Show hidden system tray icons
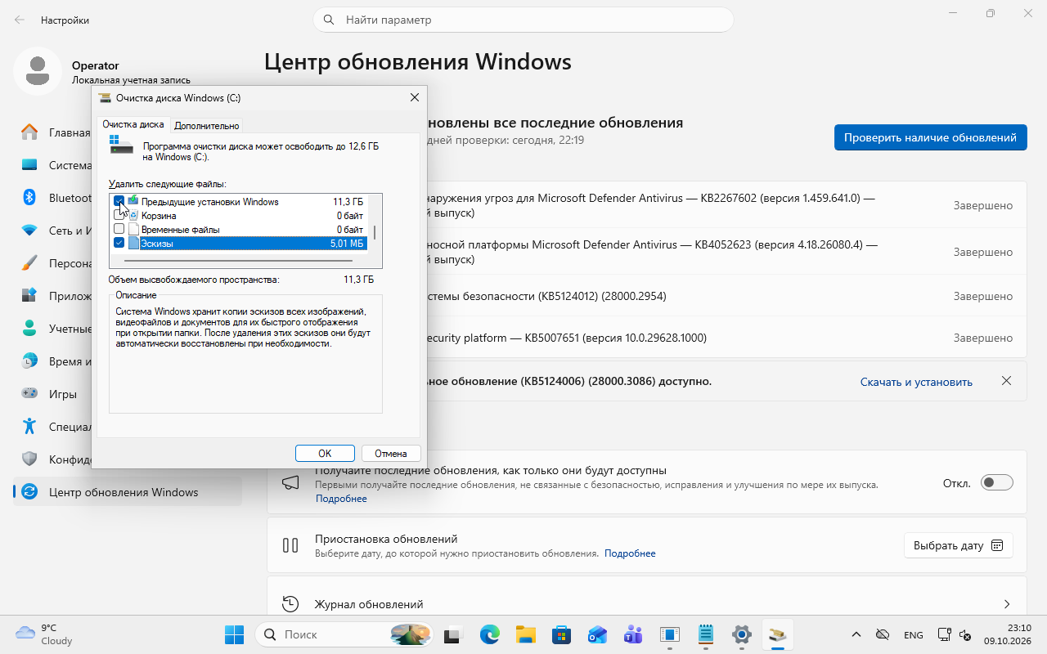The image size is (1047, 654). point(856,635)
